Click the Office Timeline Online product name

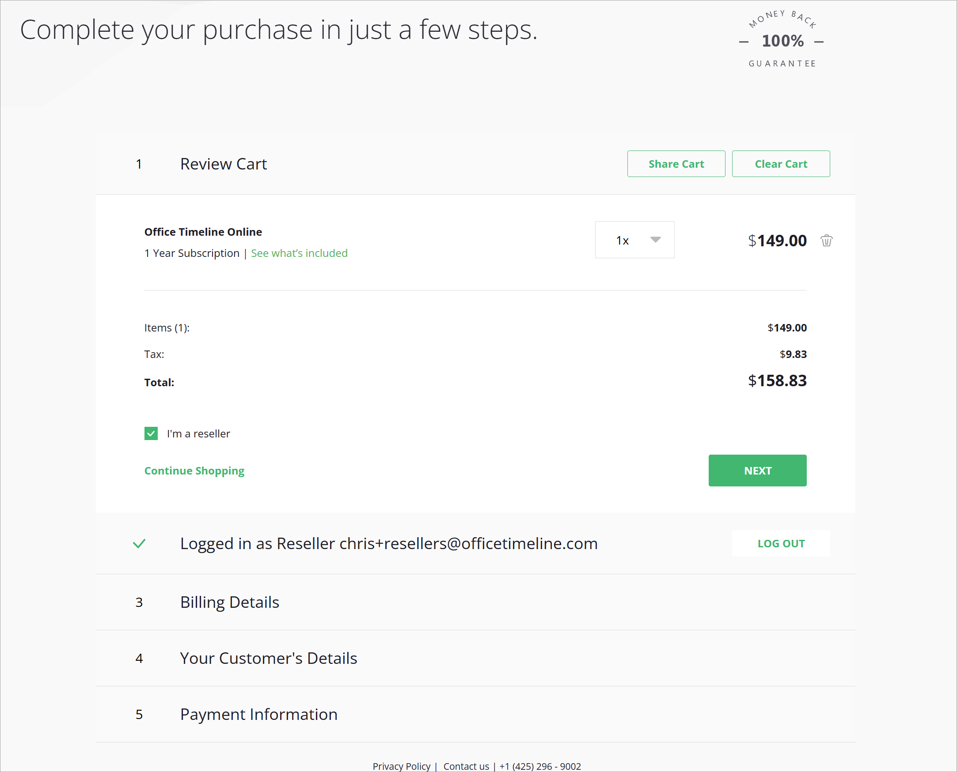203,232
